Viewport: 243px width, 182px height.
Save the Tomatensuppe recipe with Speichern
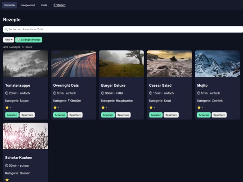click(x=27, y=115)
